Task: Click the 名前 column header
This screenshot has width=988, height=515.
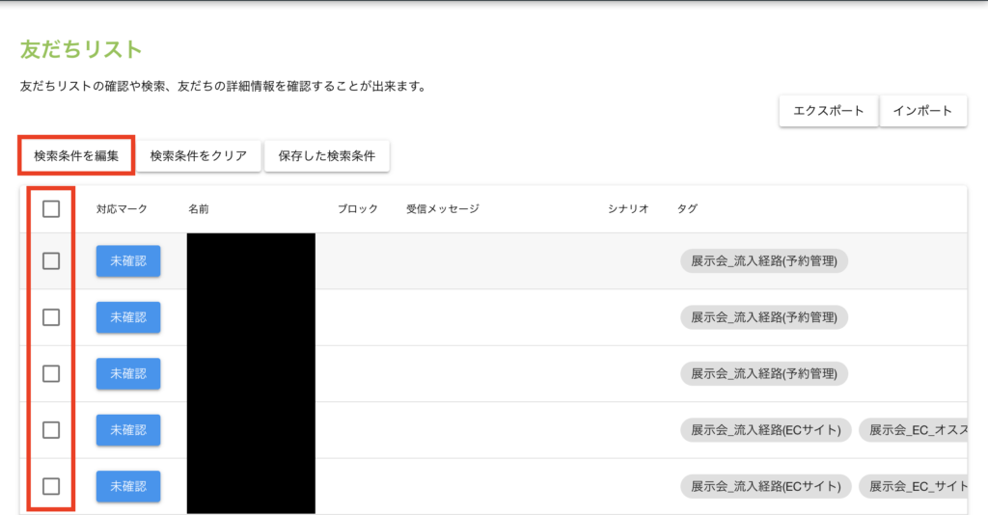Action: click(x=199, y=208)
